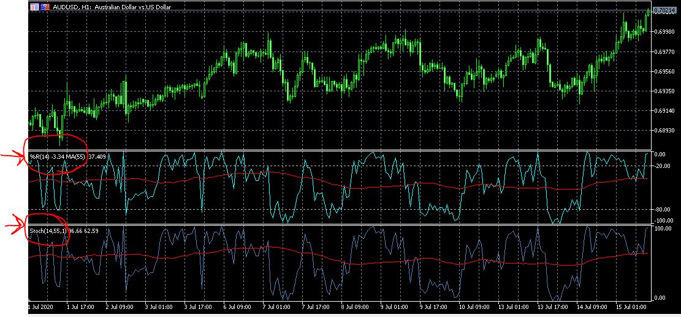Click the 13 Jul 01:00 time label

click(x=513, y=307)
